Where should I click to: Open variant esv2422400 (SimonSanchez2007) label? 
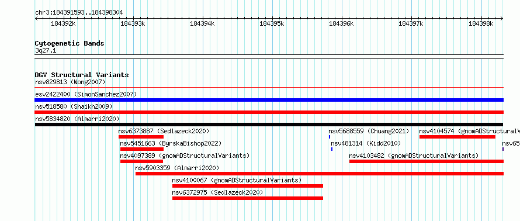[86, 94]
